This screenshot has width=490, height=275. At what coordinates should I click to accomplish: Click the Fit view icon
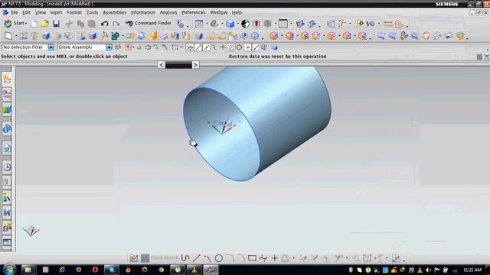pos(199,24)
